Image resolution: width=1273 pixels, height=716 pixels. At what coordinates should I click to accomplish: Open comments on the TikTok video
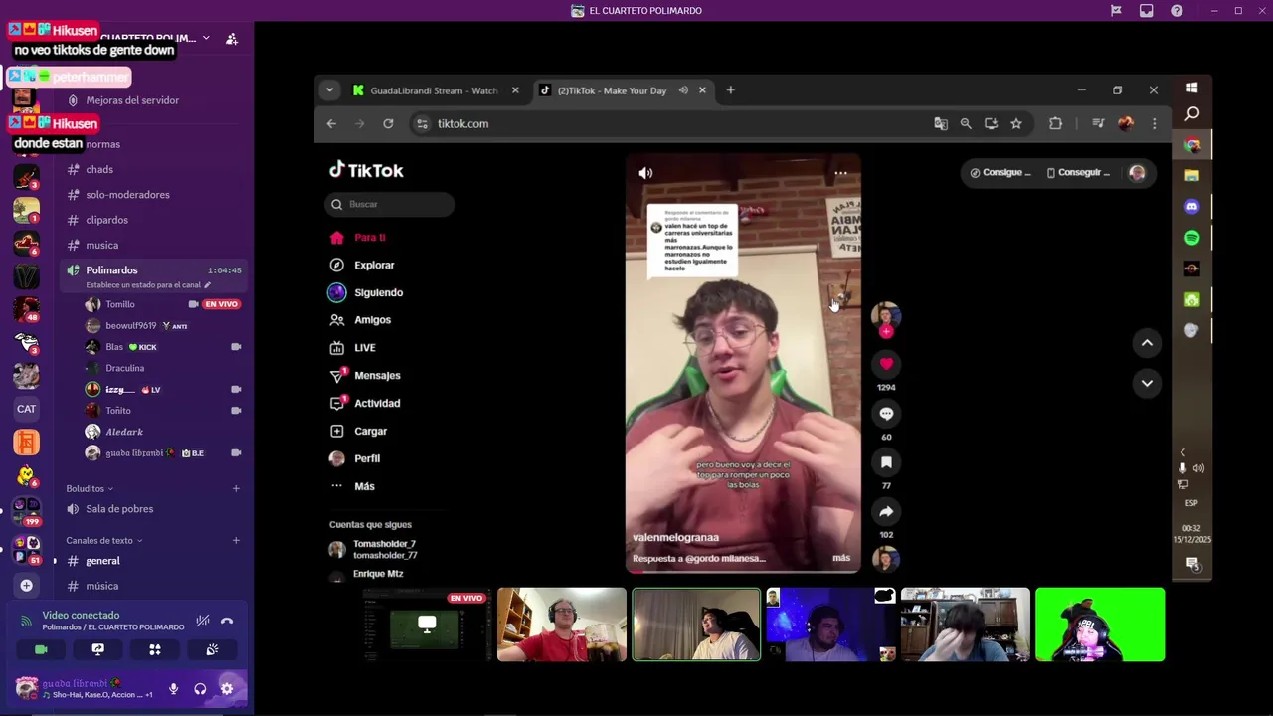pyautogui.click(x=886, y=414)
